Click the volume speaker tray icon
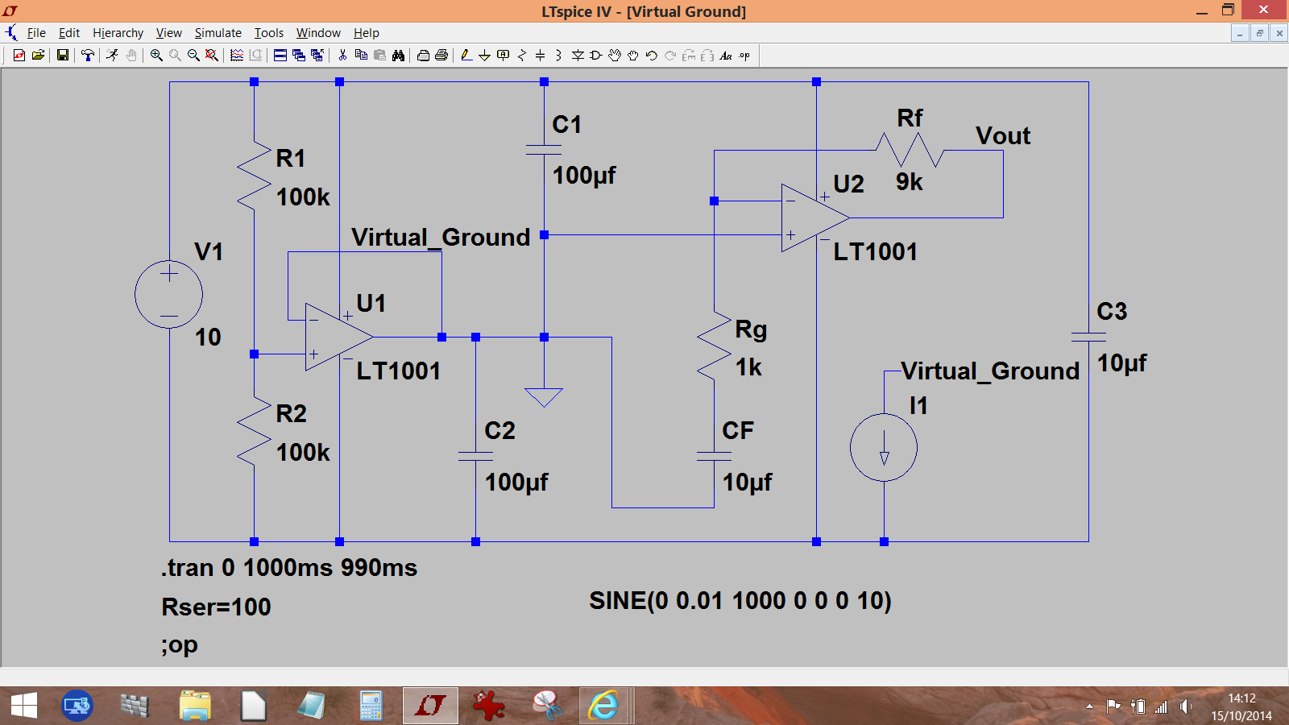 point(1185,706)
